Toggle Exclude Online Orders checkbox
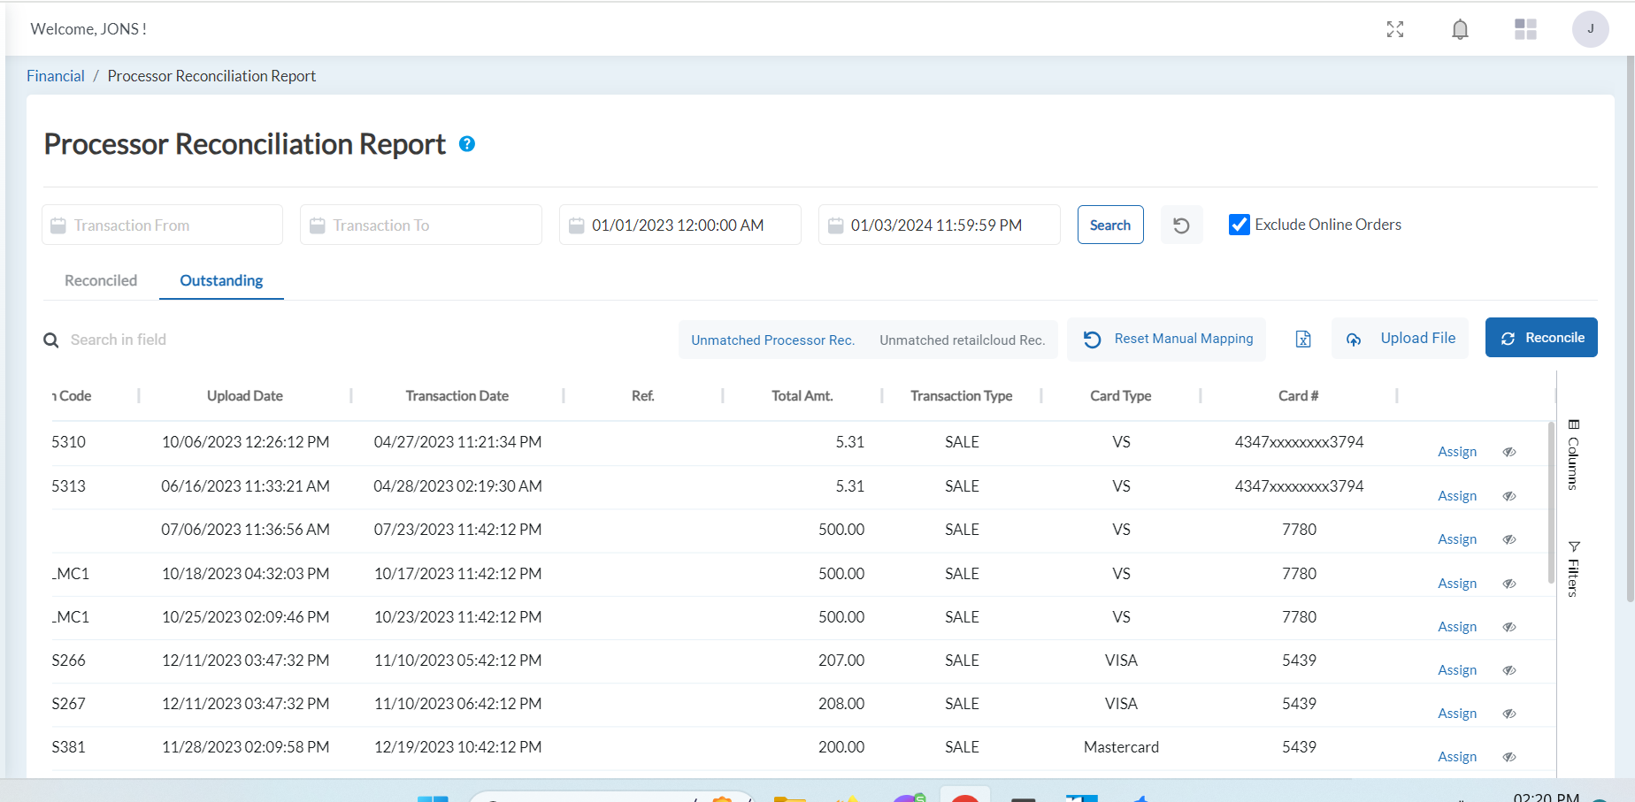Image resolution: width=1635 pixels, height=802 pixels. (1240, 225)
